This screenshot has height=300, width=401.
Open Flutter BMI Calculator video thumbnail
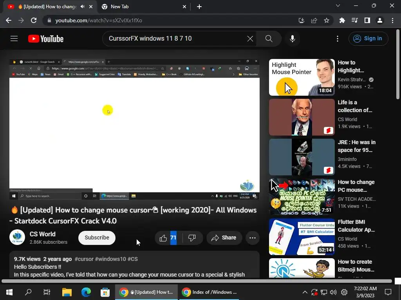pos(302,236)
